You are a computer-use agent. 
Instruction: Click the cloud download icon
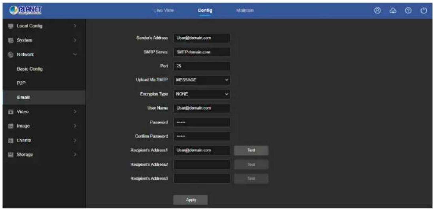[x=392, y=11]
